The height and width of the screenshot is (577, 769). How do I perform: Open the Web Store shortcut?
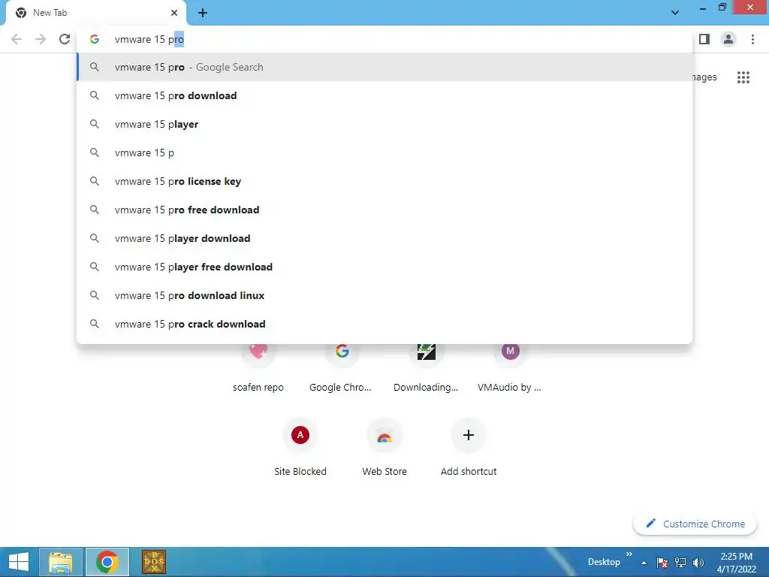point(384,447)
